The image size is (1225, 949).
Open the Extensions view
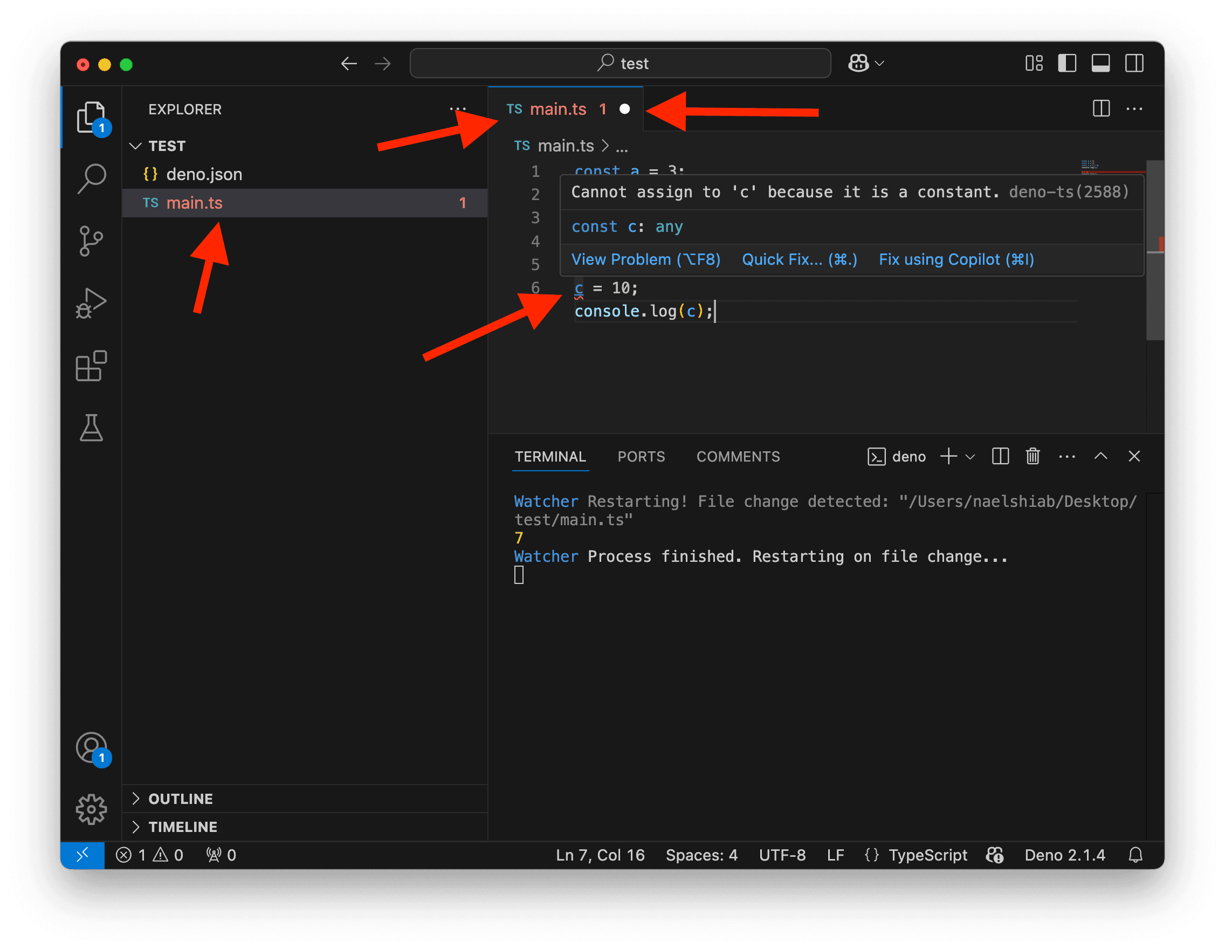(92, 366)
